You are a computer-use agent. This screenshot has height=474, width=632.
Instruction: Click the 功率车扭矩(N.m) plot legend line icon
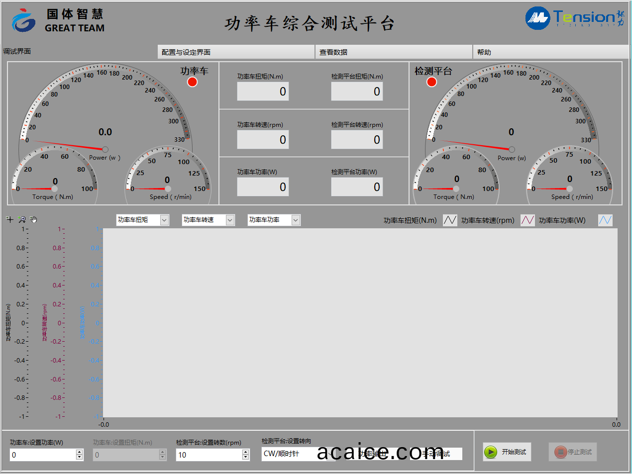click(x=450, y=220)
